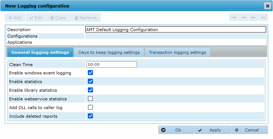Click the Add toolbar button
Screen dimensions: 273x139
15,18
